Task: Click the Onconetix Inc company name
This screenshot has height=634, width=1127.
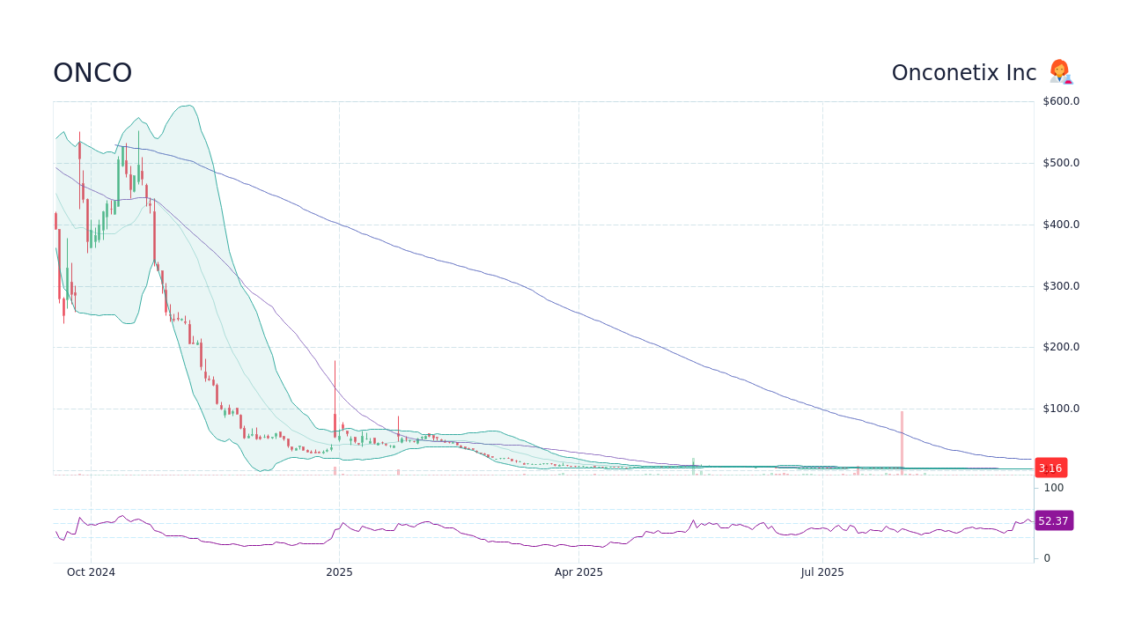Action: [x=963, y=72]
